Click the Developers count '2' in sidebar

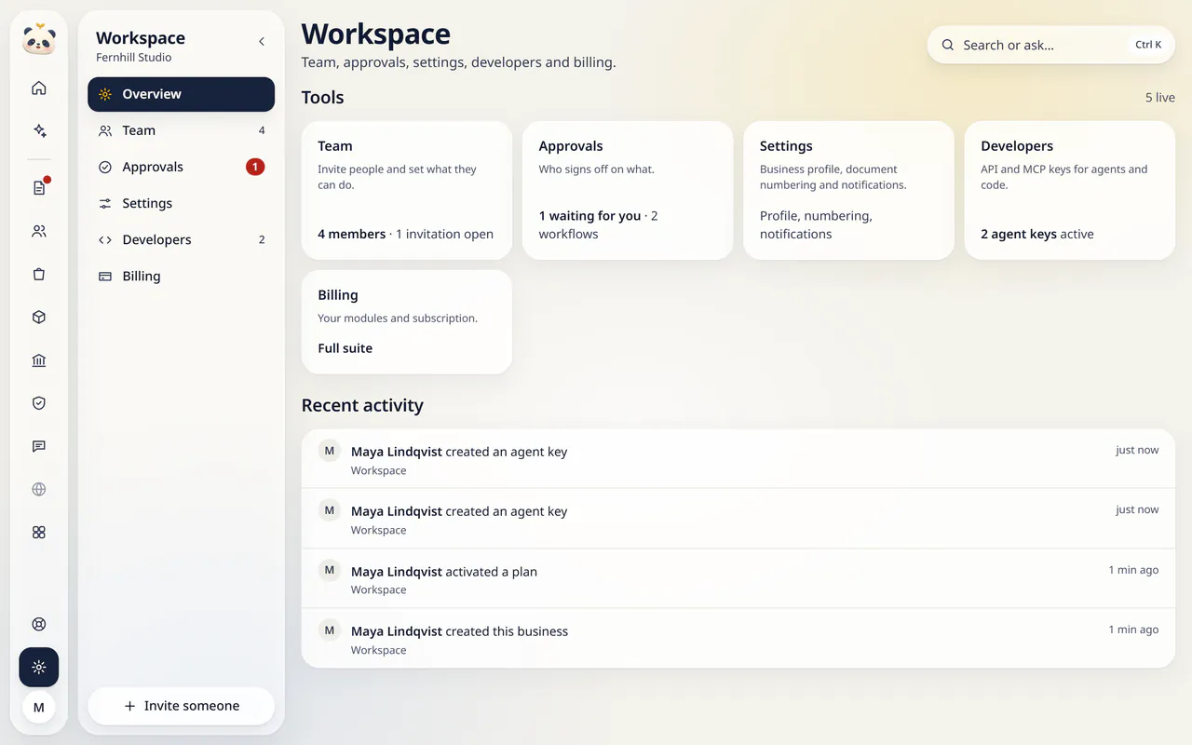pyautogui.click(x=262, y=239)
